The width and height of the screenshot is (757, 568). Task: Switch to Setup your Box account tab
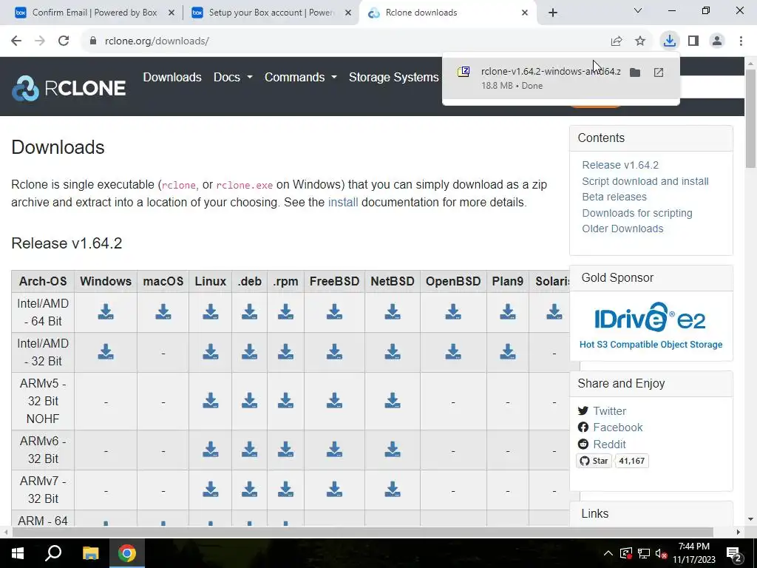pos(271,13)
